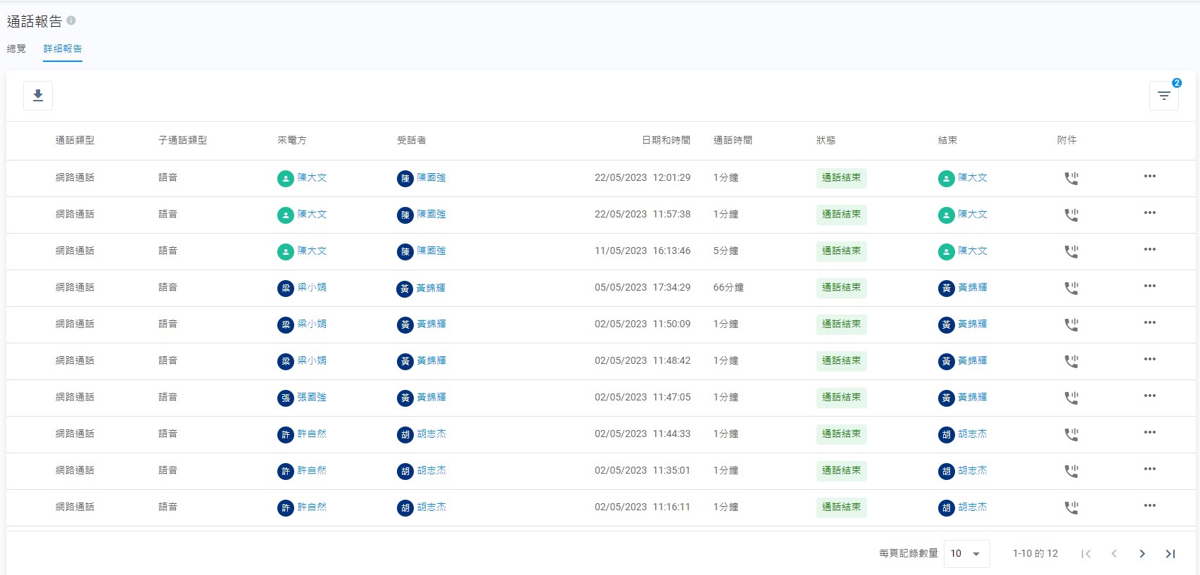Open 陳國強 in the 12:01:29 row
This screenshot has height=575, width=1200.
(431, 178)
